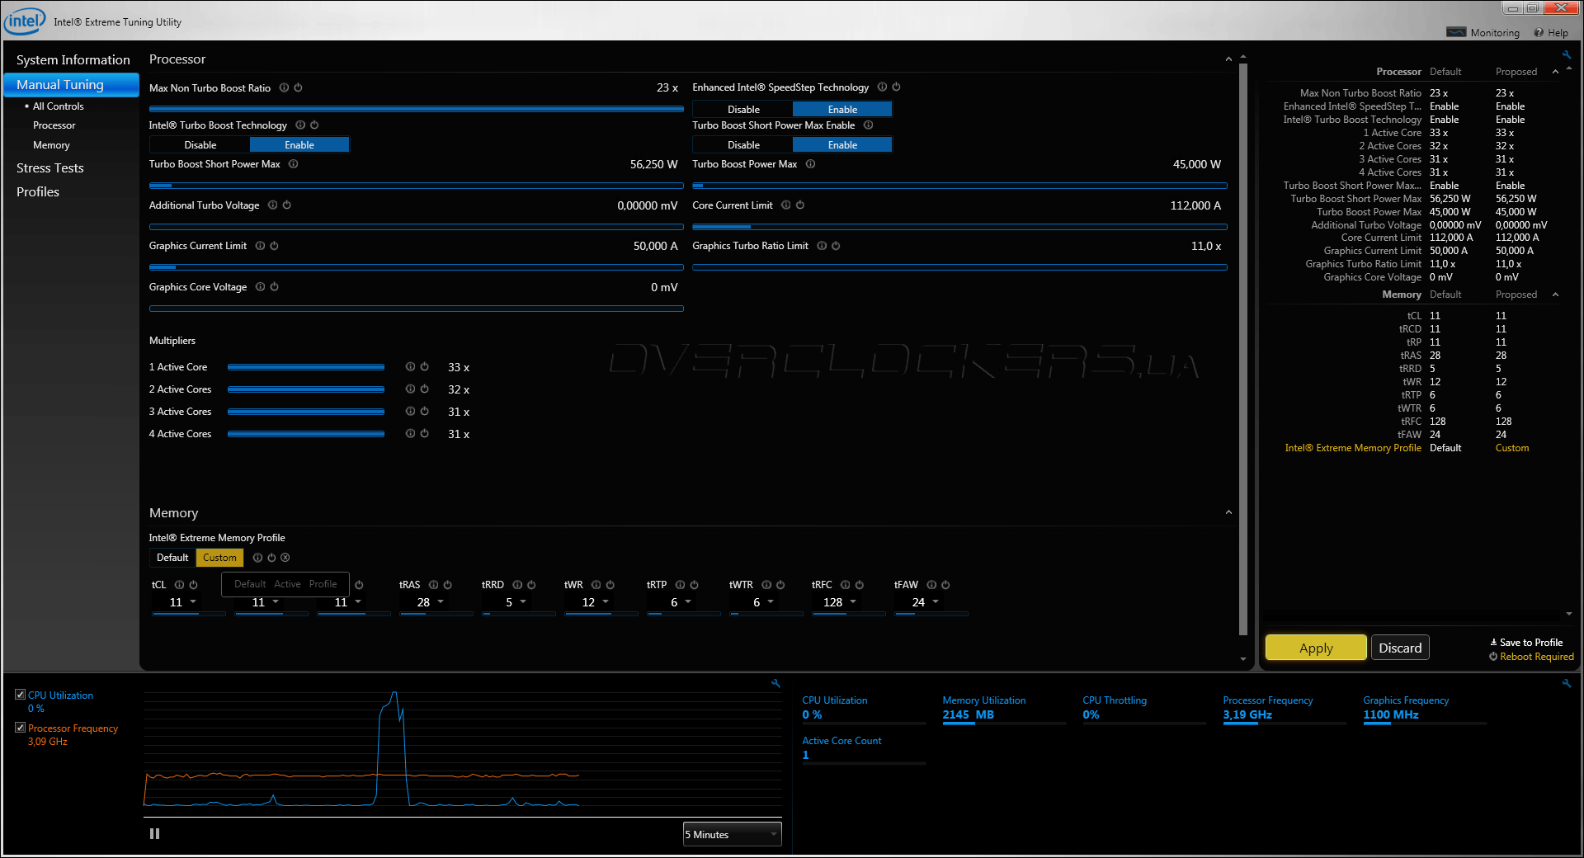This screenshot has width=1584, height=858.
Task: Pause the monitoring graph
Action: [154, 834]
